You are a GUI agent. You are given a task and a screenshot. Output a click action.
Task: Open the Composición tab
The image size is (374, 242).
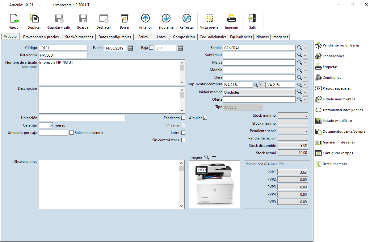pos(184,37)
